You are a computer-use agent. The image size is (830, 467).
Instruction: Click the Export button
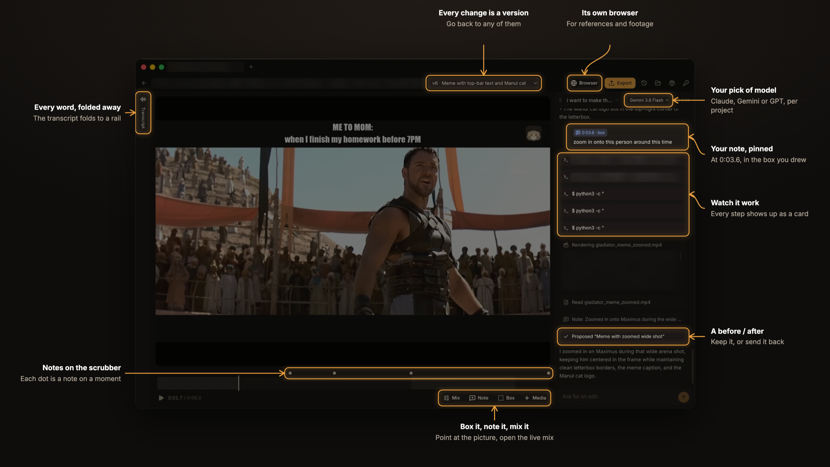click(x=620, y=83)
